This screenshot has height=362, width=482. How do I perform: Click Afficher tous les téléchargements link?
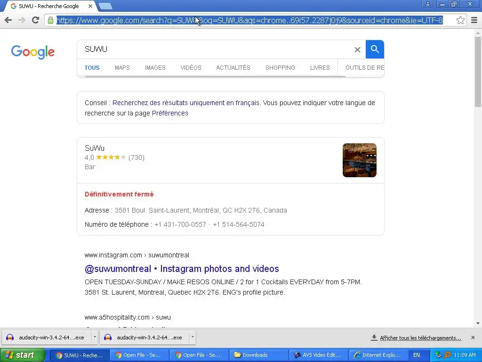[420, 338]
